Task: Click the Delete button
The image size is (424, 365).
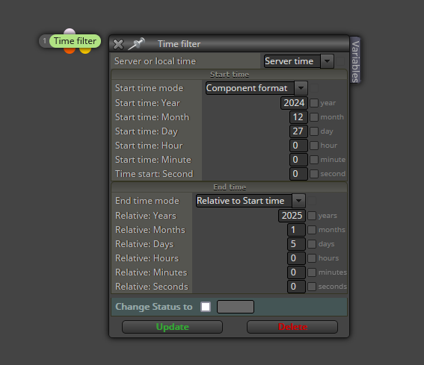Action: (x=292, y=327)
